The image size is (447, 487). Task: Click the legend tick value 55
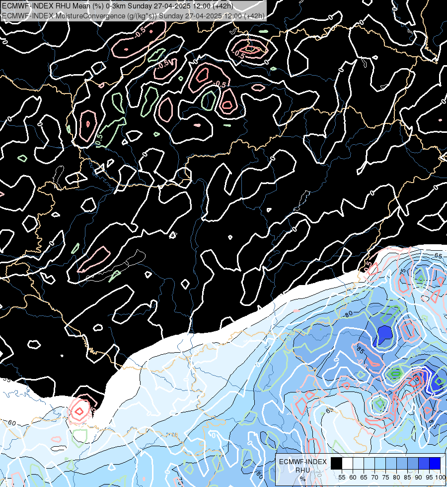342,478
